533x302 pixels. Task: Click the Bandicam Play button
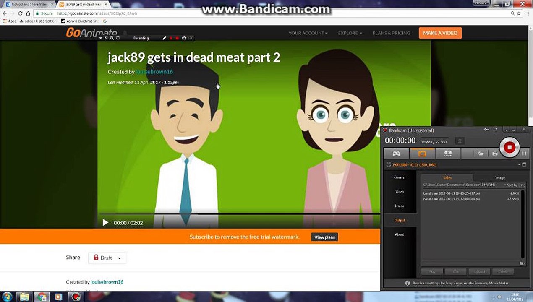coord(432,272)
